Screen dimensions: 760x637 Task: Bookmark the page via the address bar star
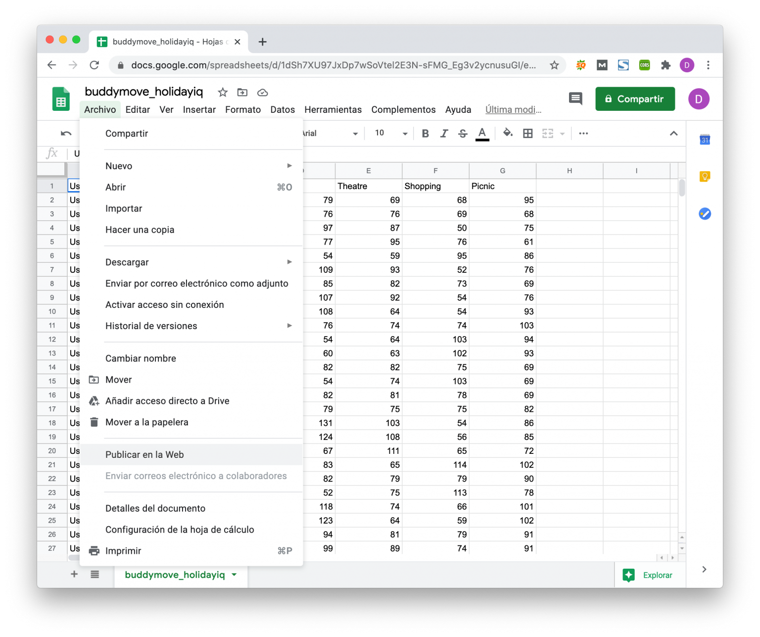555,65
